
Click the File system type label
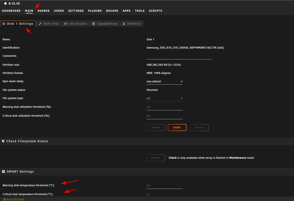pyautogui.click(x=13, y=98)
